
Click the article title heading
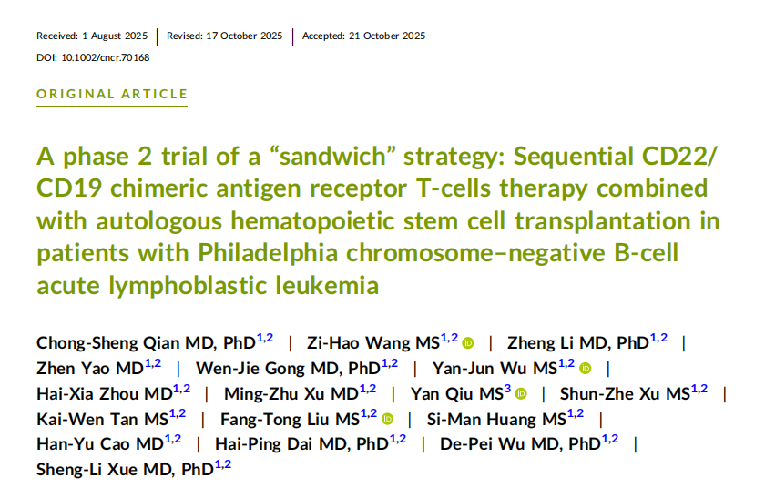coord(378,220)
